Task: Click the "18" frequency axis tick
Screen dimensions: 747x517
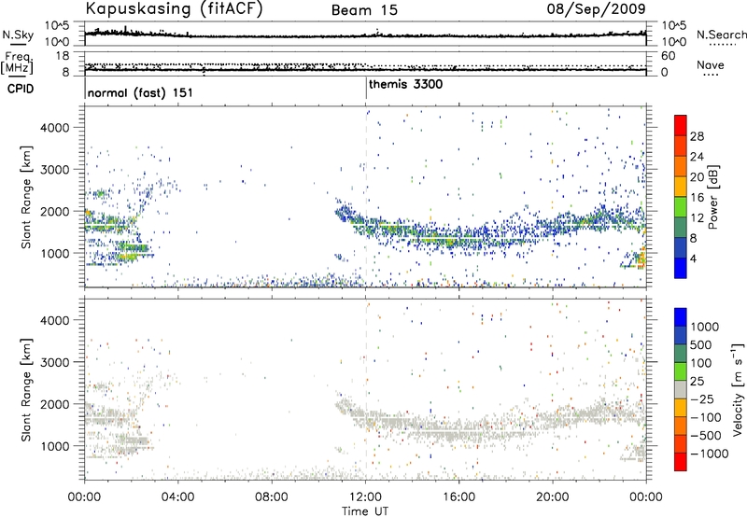Action: pos(63,56)
